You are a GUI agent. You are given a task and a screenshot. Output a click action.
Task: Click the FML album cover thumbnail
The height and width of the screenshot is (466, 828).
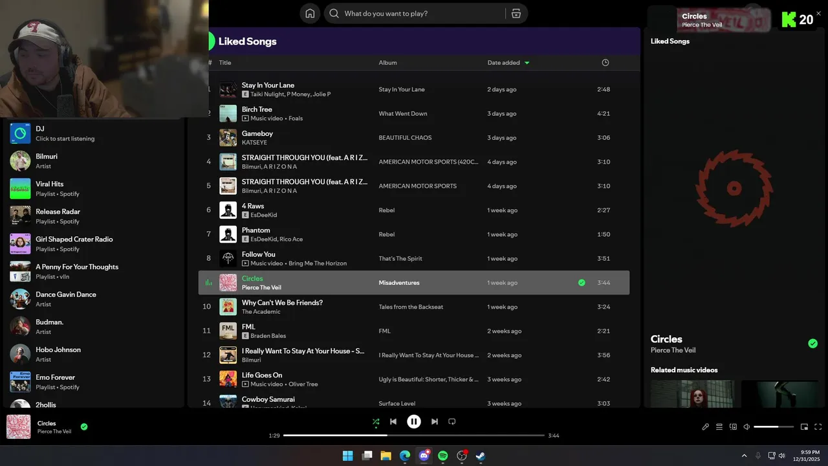(x=228, y=331)
